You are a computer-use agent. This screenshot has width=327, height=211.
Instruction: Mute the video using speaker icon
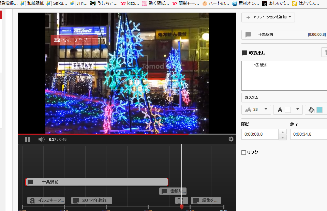[x=41, y=139]
